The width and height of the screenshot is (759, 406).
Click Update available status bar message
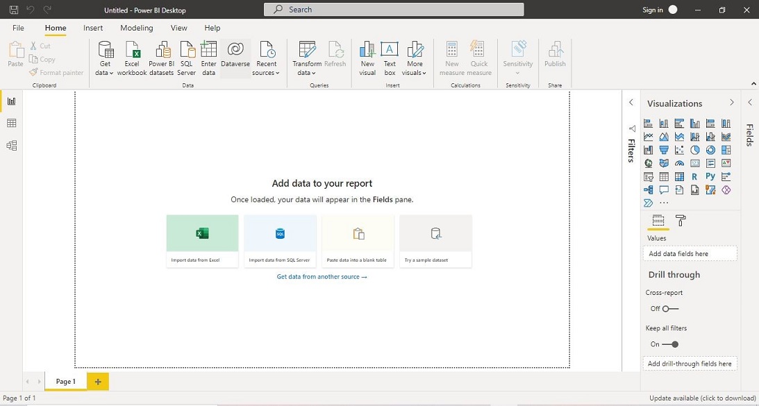701,398
